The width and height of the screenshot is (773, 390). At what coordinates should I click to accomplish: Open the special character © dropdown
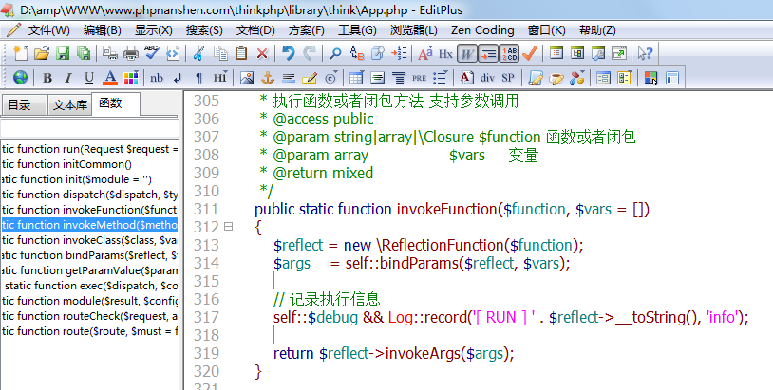click(x=331, y=78)
